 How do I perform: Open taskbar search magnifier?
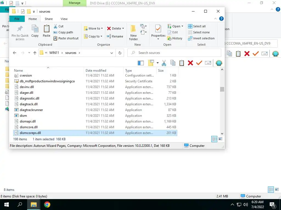coord(20,205)
